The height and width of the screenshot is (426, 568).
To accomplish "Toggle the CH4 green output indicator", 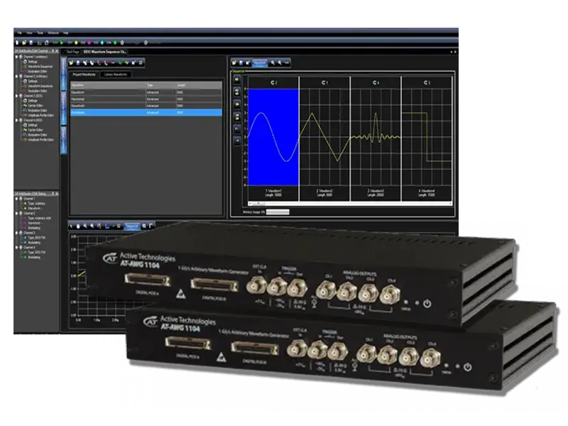I will point(115,43).
